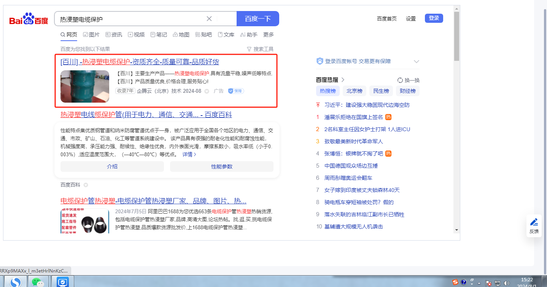547x287 pixels.
Task: Select the 北京榜 hot list tab
Action: point(354,91)
